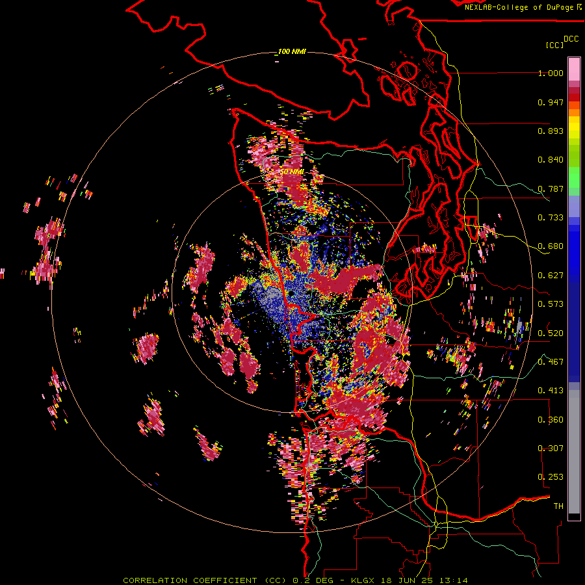
Task: Click the 0.680 legend value
Action: [551, 246]
